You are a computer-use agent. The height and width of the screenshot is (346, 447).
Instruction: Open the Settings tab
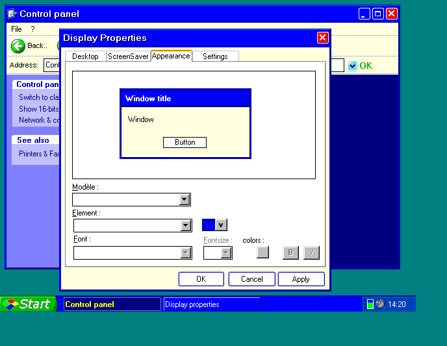(x=215, y=56)
